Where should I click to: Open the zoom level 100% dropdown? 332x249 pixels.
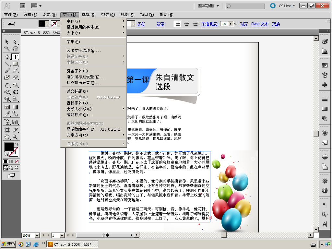point(37,235)
